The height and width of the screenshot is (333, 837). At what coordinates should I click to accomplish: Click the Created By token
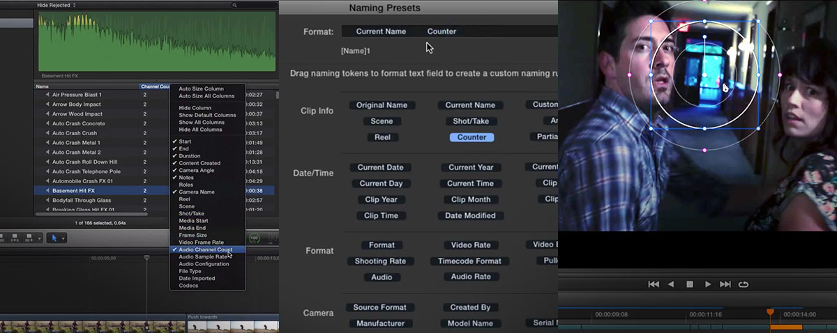point(470,307)
